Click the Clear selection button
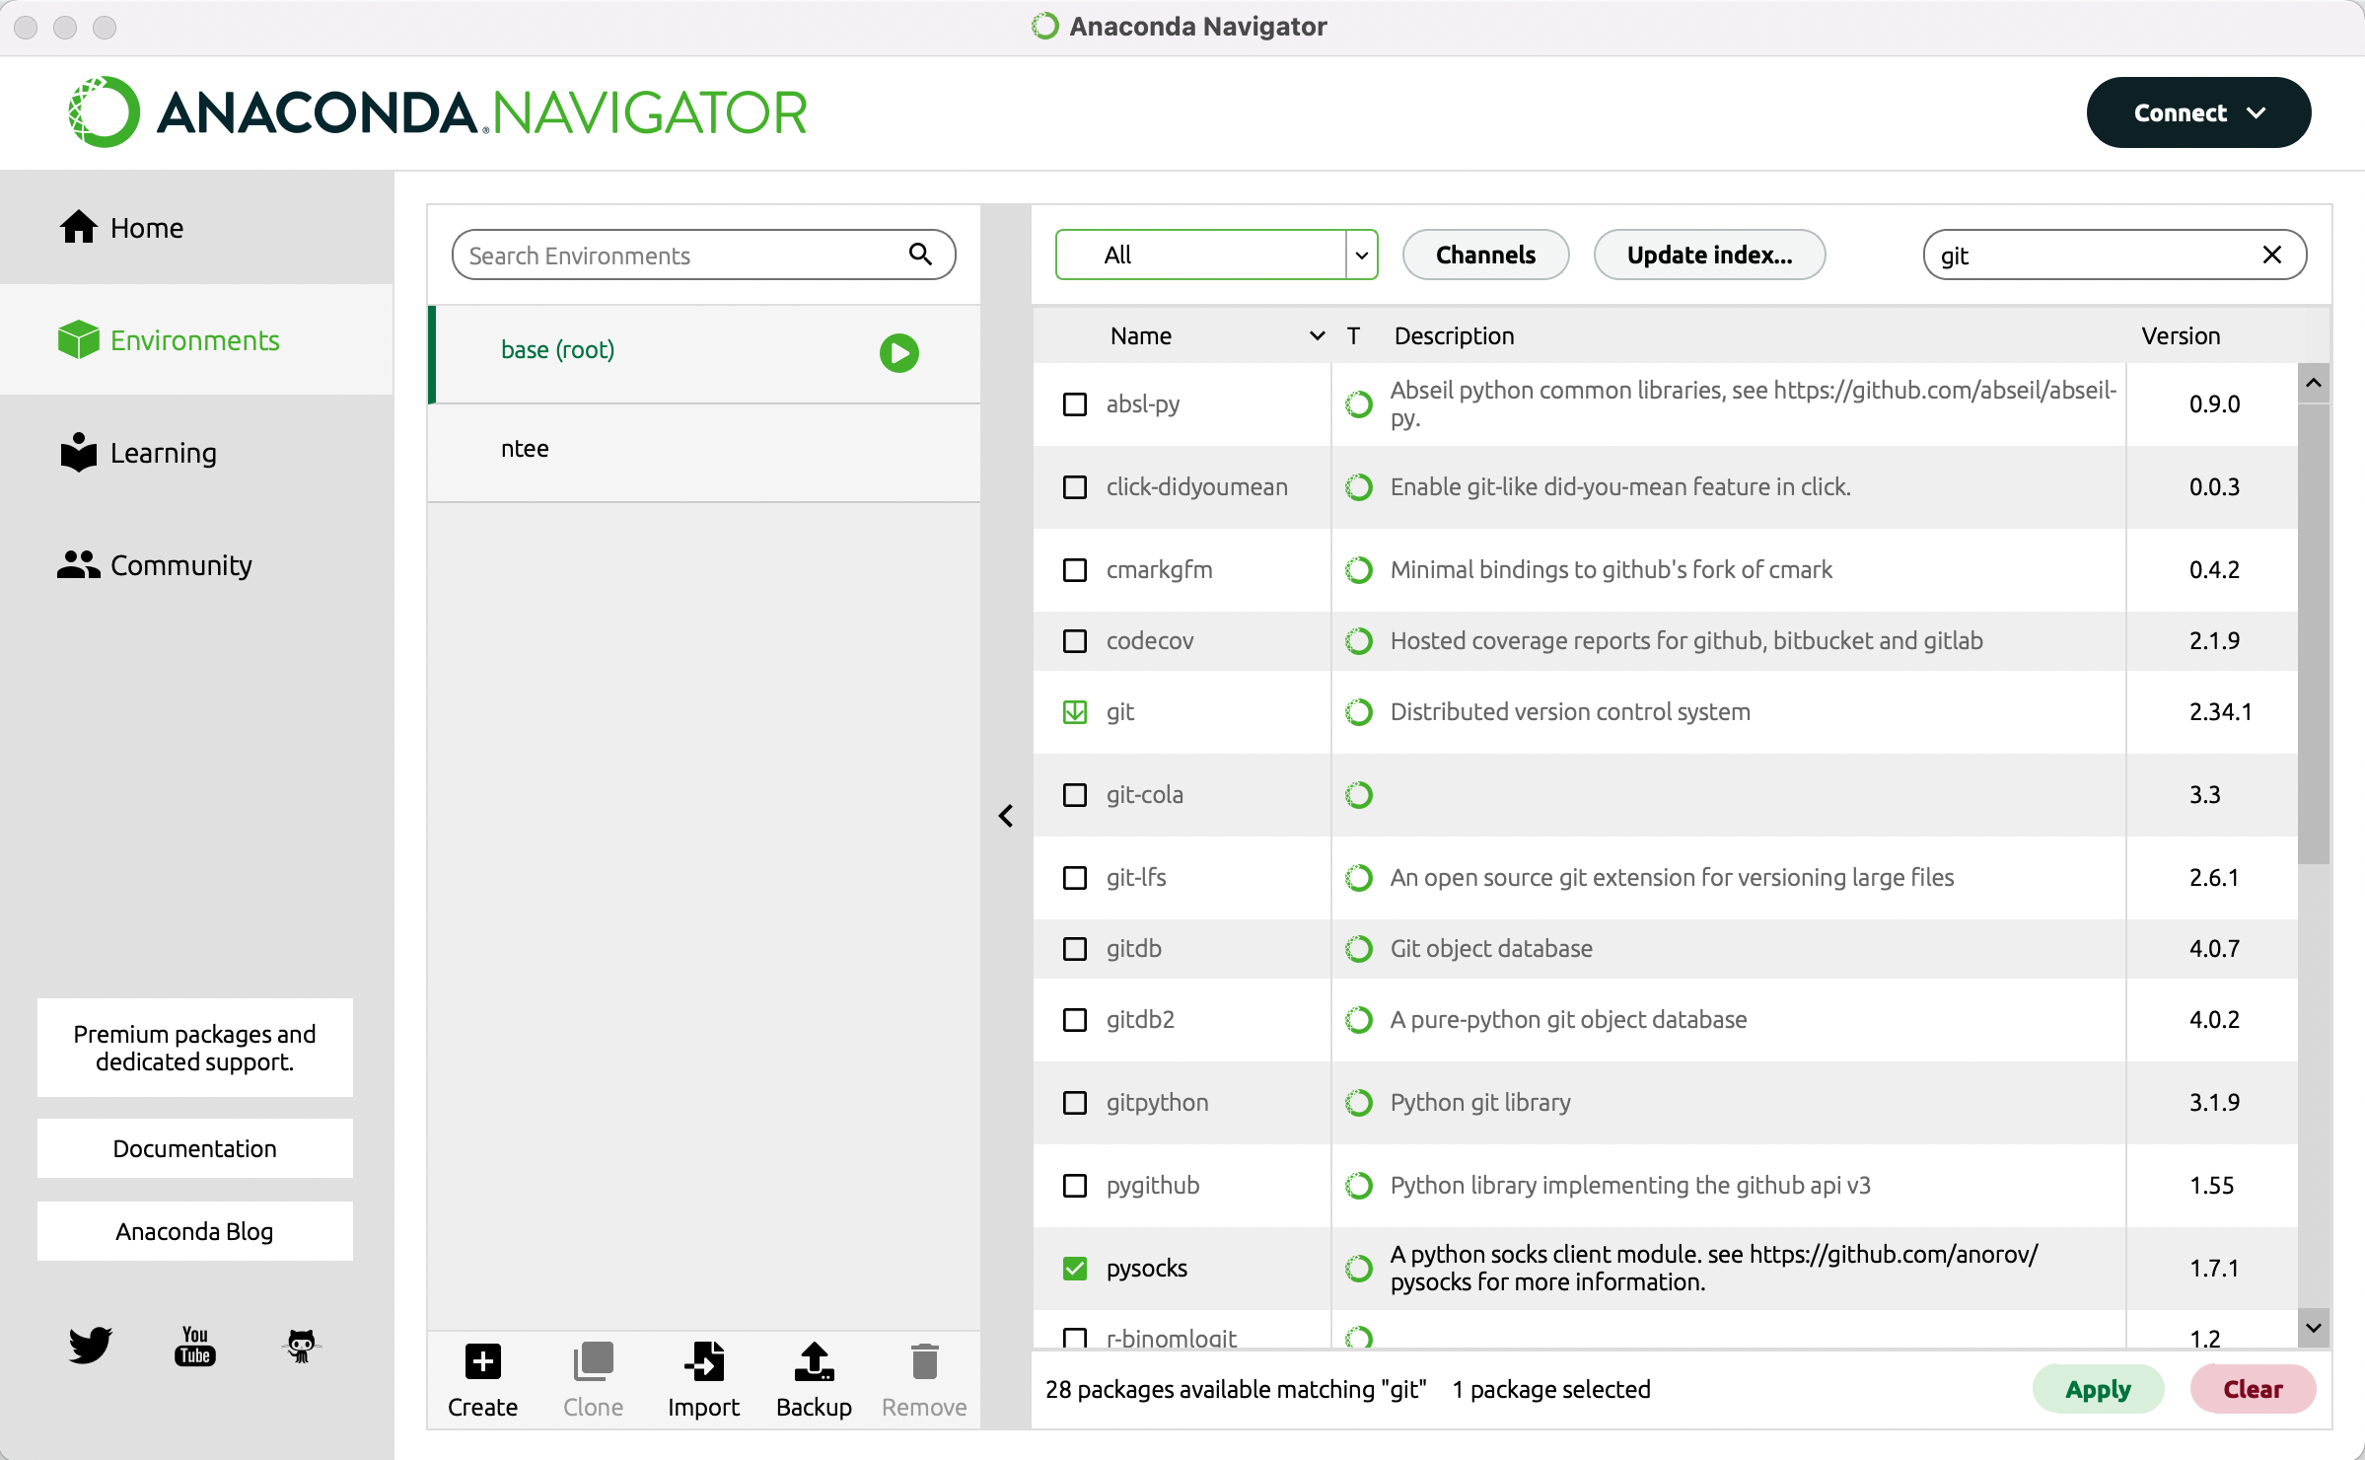 click(2253, 1389)
